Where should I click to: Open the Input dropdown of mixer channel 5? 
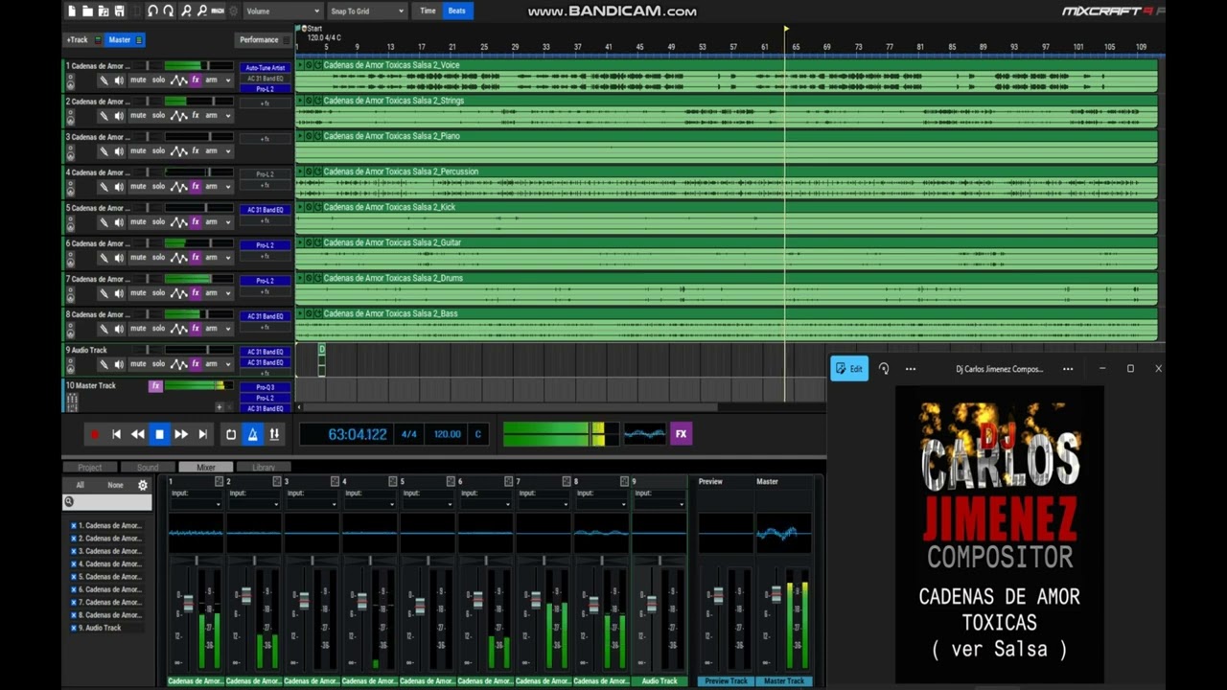point(427,504)
